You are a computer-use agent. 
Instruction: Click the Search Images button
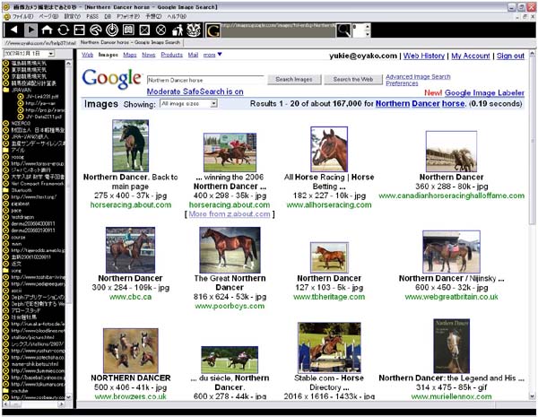294,79
